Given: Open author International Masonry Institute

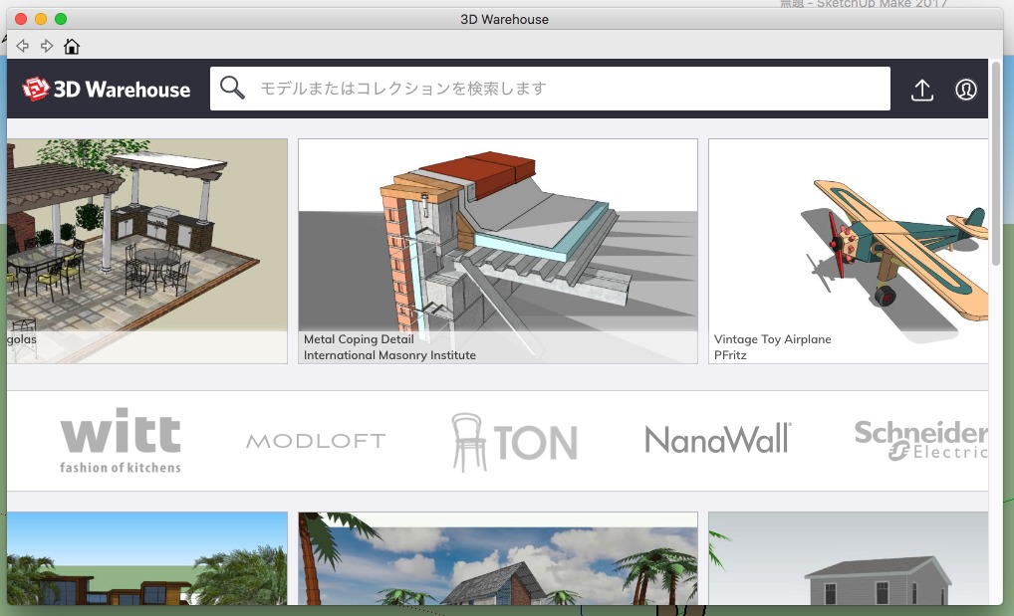Looking at the screenshot, I should tap(389, 355).
